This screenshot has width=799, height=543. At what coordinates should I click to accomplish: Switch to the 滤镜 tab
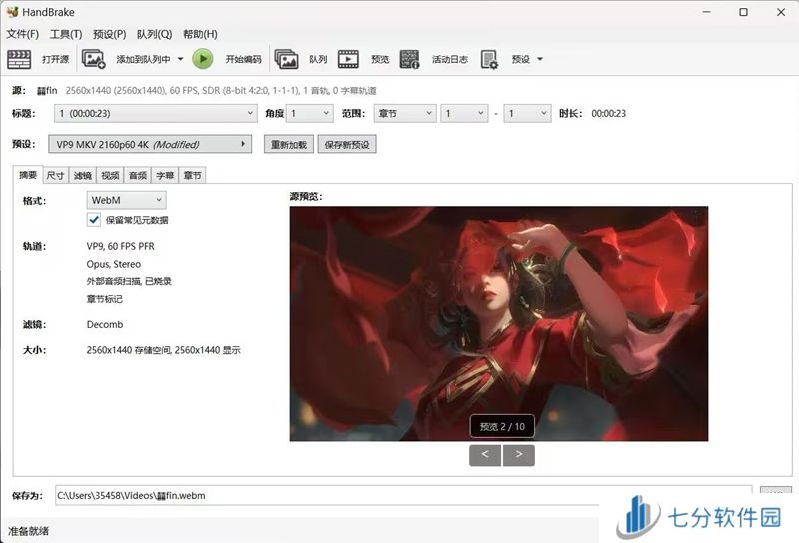(x=83, y=176)
